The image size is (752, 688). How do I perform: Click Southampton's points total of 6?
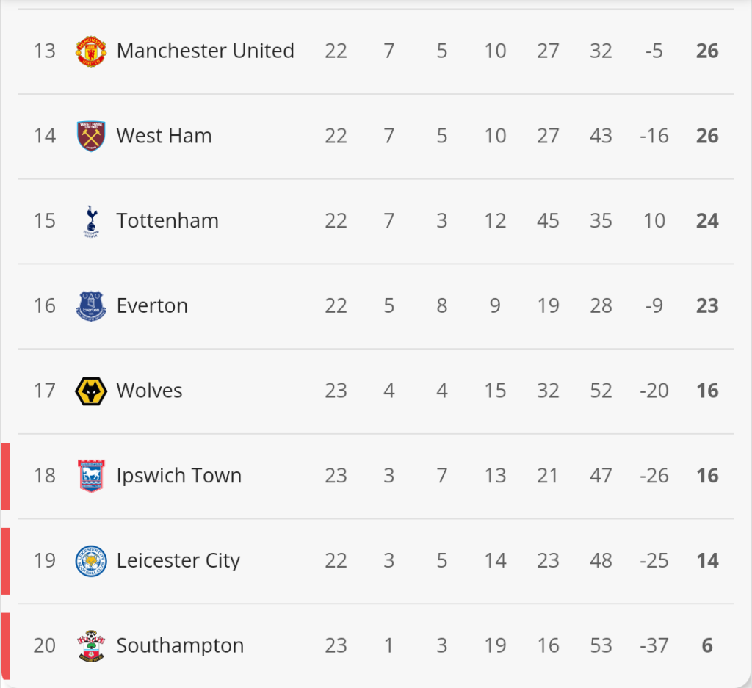point(707,646)
